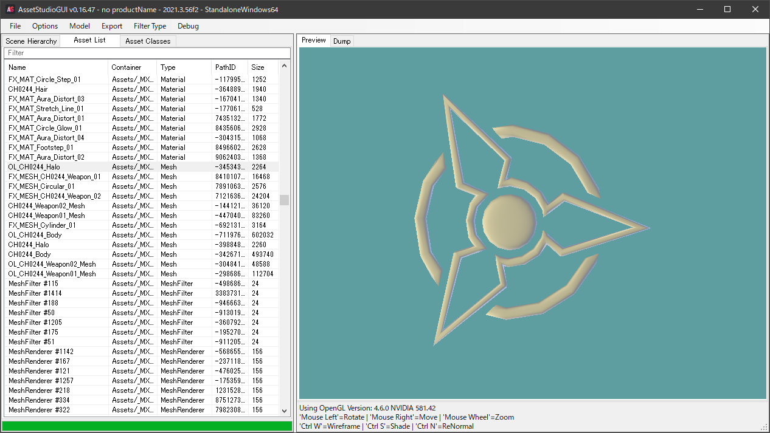The height and width of the screenshot is (433, 770).
Task: Click the Filter search input field
Action: (146, 53)
